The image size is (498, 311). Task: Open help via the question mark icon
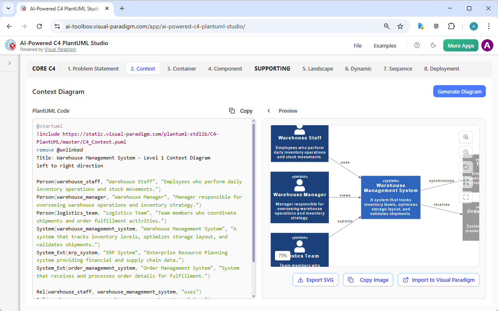click(x=417, y=45)
